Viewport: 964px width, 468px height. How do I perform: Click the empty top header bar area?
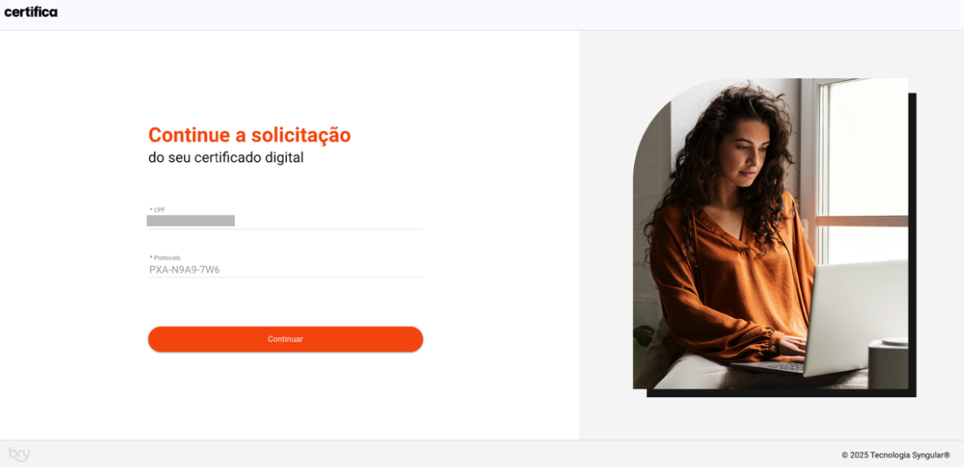click(x=492, y=15)
